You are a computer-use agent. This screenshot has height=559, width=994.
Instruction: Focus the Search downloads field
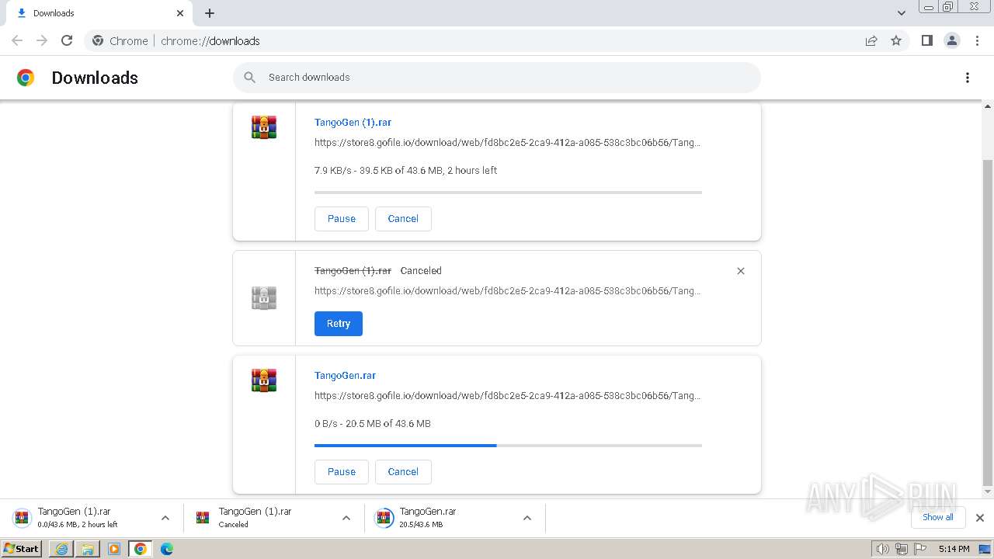497,78
